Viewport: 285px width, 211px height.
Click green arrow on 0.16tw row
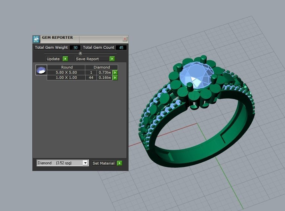(x=115, y=78)
